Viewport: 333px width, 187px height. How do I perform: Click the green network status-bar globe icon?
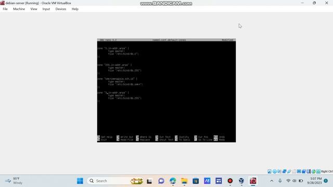point(313,171)
